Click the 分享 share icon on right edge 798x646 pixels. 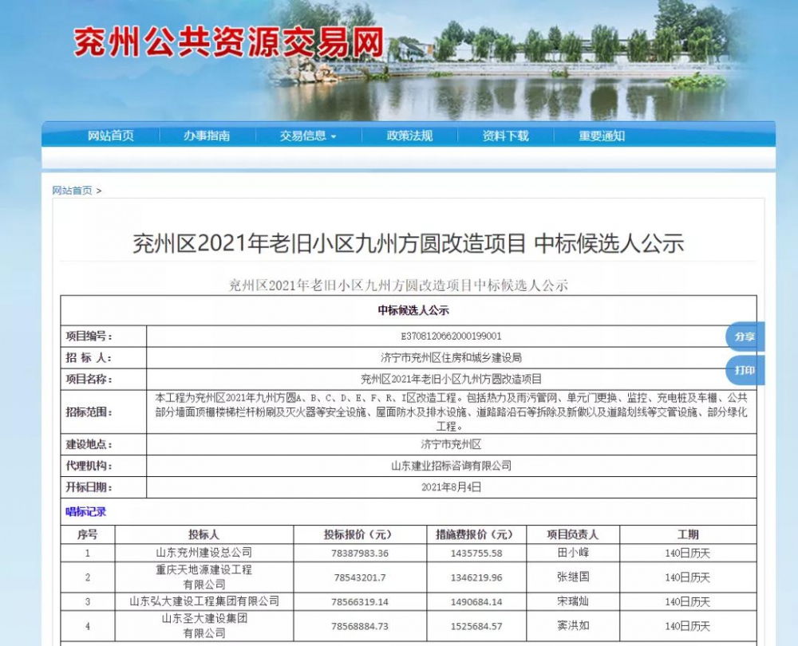click(744, 337)
